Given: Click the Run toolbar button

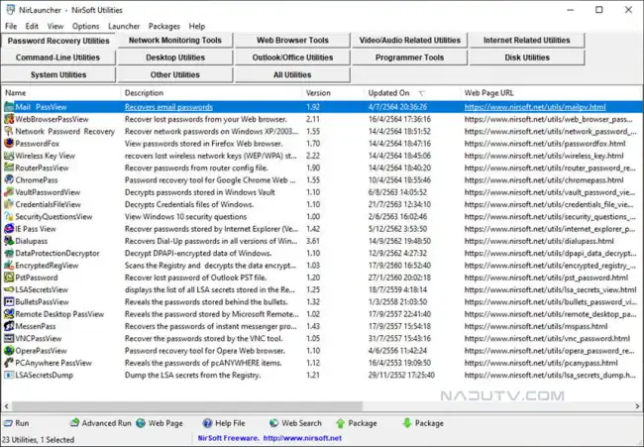Looking at the screenshot, I should (17, 423).
